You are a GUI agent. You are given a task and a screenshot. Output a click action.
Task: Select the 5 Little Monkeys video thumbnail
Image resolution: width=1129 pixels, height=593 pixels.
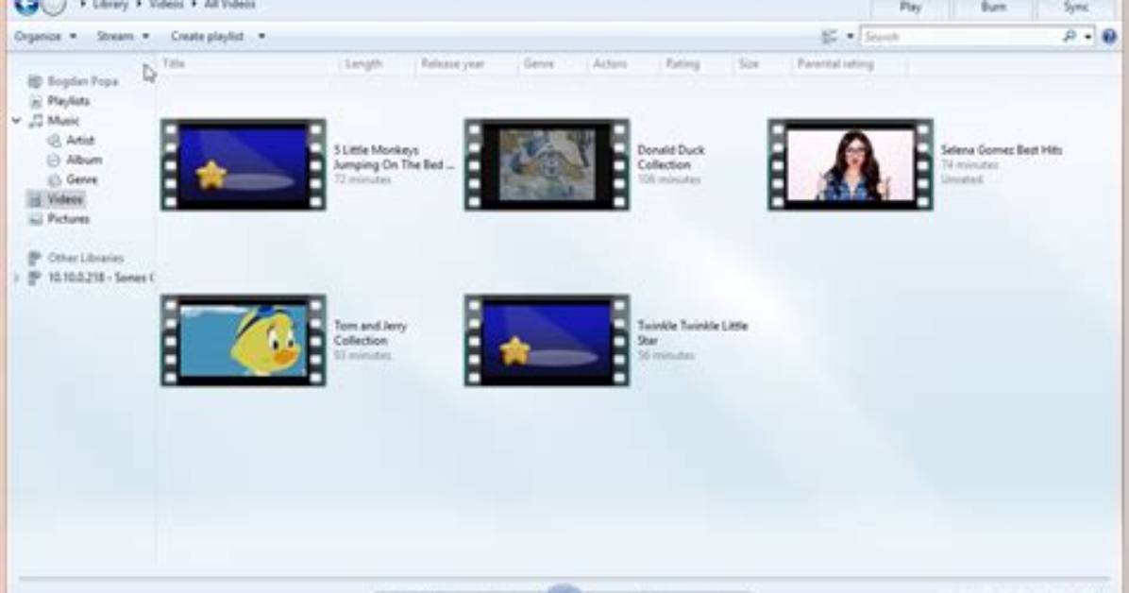(x=244, y=165)
